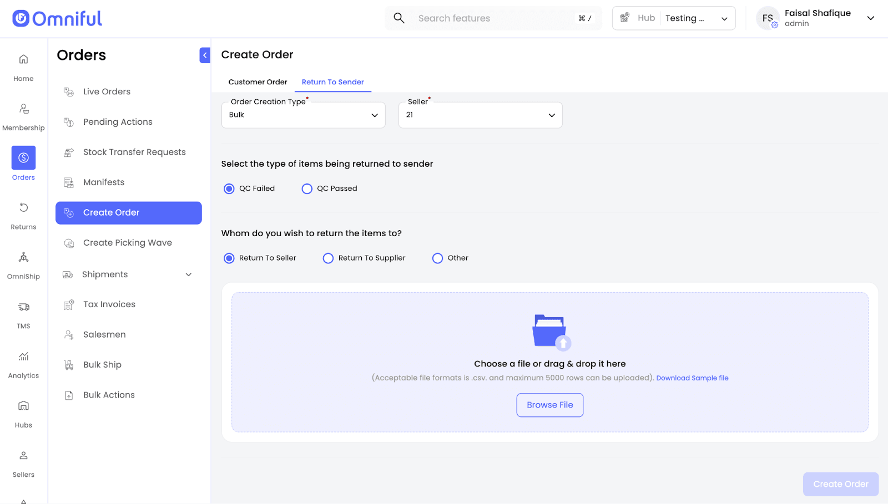Screen dimensions: 888x504
Task: Choose Return To Supplier radio button
Action: tap(328, 258)
